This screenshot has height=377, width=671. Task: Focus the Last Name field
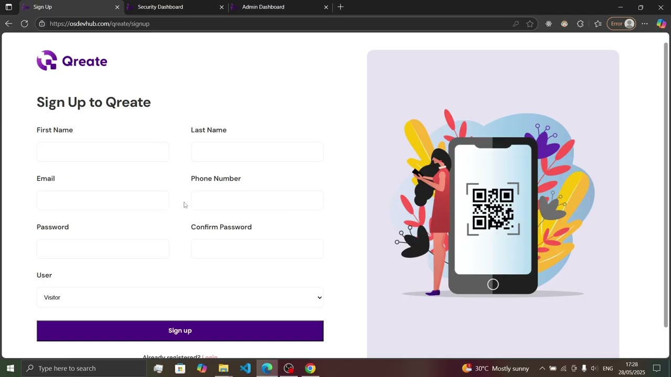pos(257,152)
